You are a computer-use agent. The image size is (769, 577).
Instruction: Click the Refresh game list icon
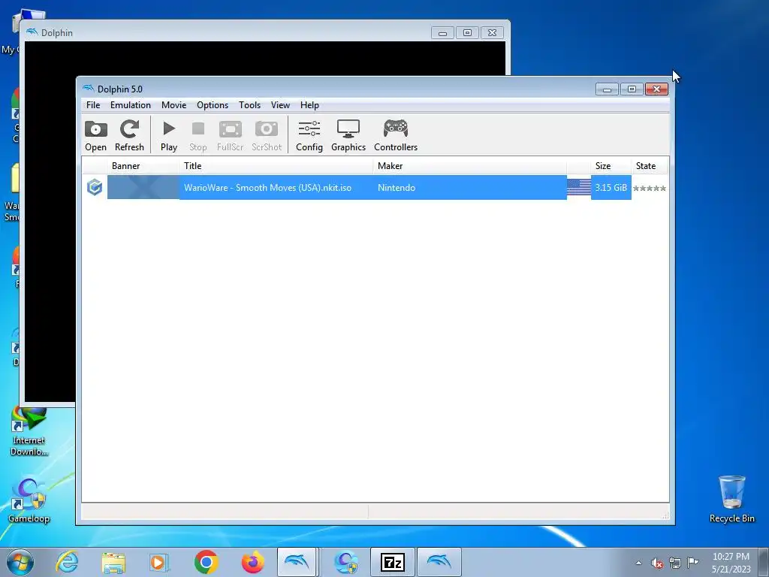129,135
